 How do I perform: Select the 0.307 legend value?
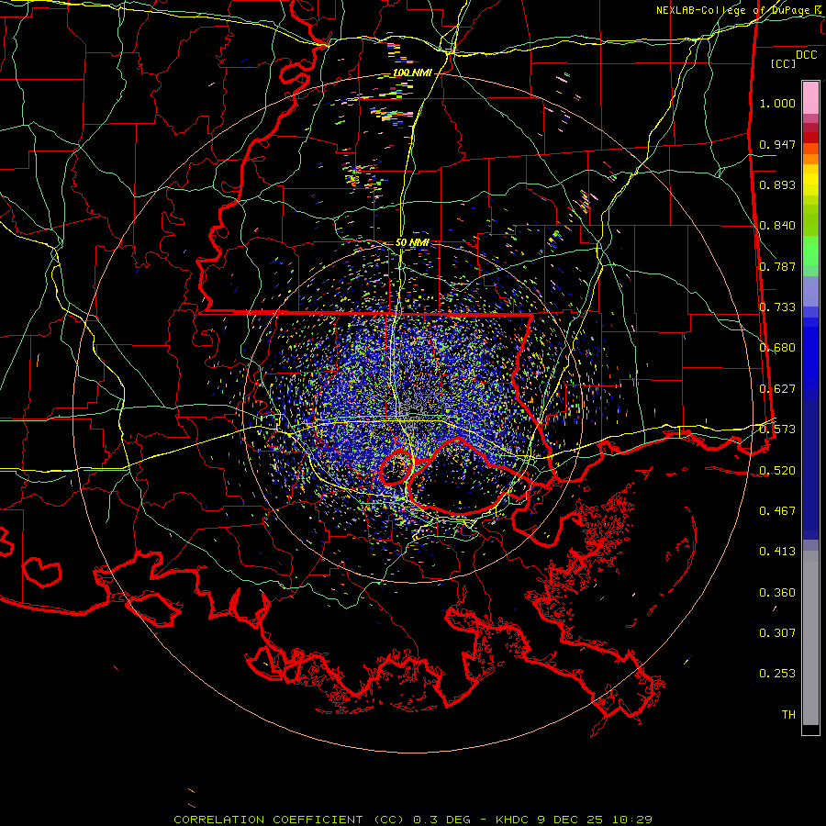(x=777, y=633)
